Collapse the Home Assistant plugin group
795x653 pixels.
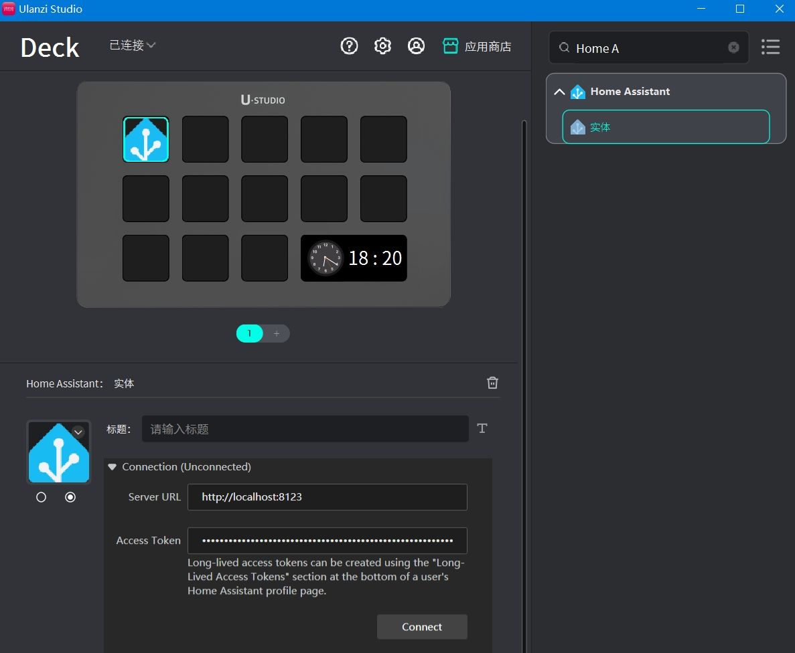(x=559, y=92)
